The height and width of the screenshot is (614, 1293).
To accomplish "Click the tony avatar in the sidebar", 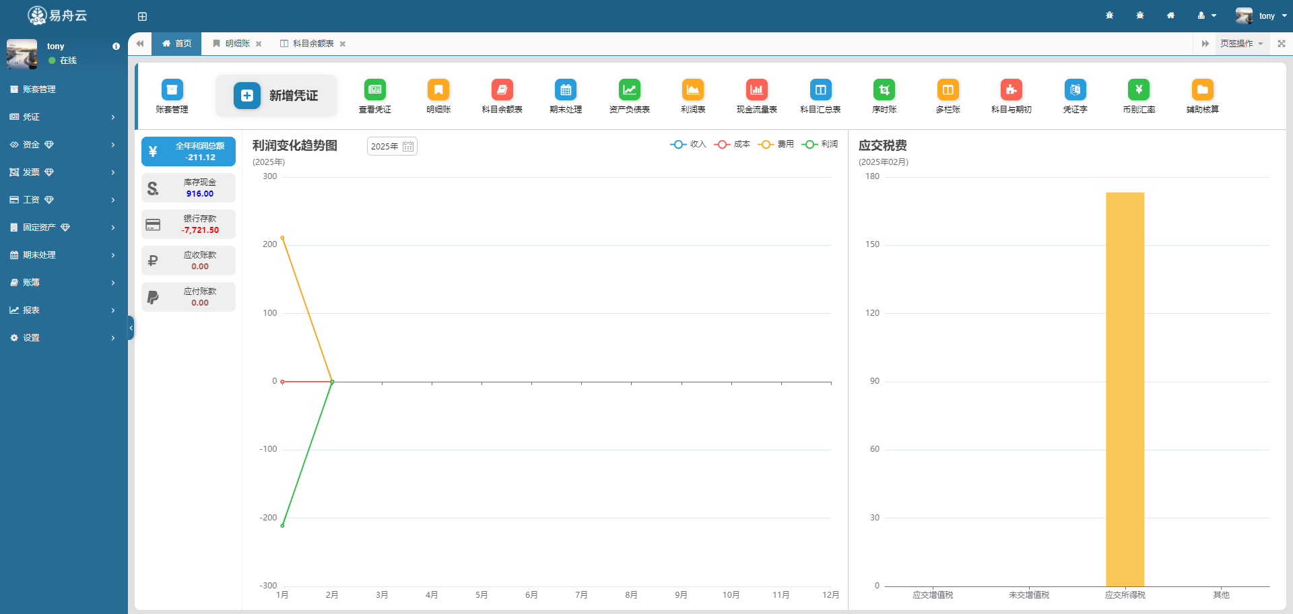I will (22, 54).
